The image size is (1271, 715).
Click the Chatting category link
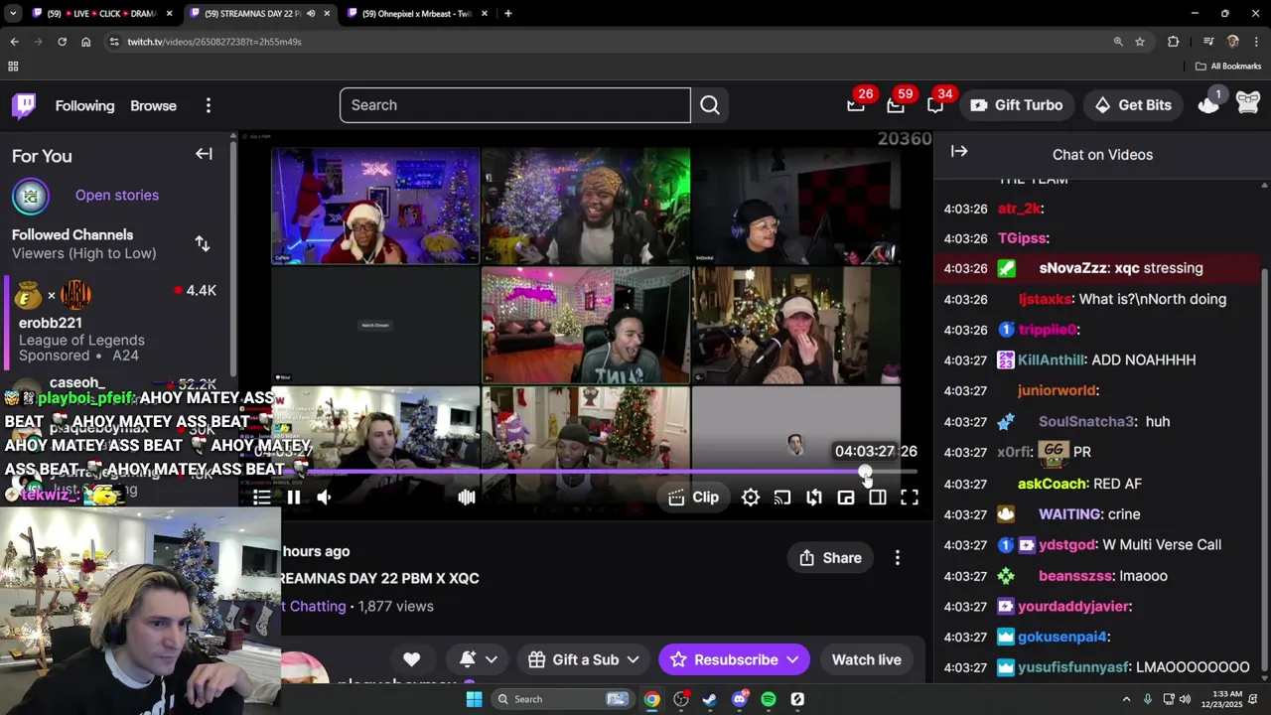point(314,606)
